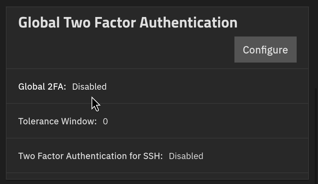Click the text 2FA in the first row

tap(57, 87)
